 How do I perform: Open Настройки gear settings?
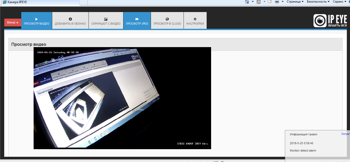click(195, 21)
